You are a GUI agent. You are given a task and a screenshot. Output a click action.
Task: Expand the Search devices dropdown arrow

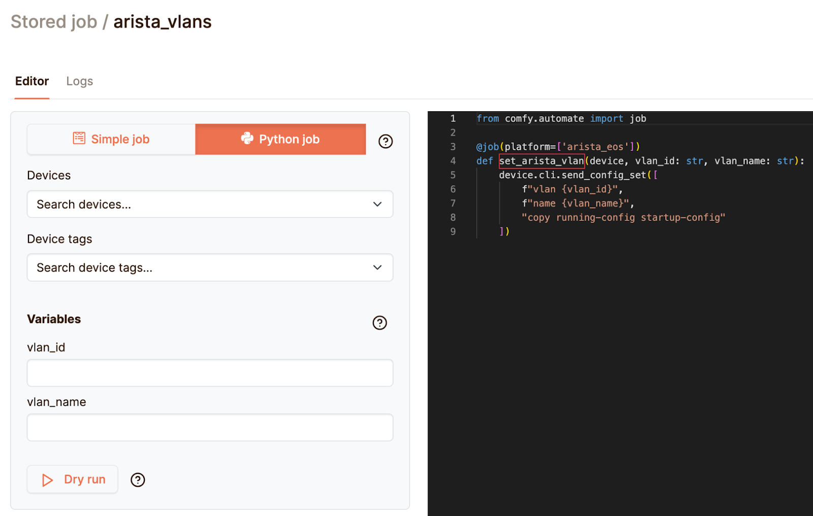point(377,204)
